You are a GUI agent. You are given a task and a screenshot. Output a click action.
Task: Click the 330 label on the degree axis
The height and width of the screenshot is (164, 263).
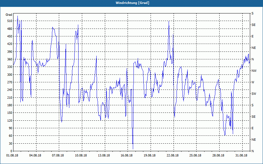10,67
